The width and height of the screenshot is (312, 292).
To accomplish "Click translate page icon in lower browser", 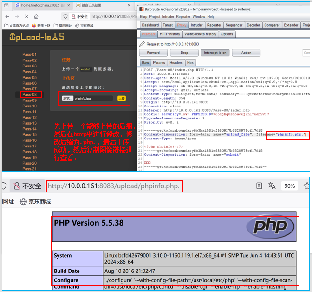I will pyautogui.click(x=272, y=186).
